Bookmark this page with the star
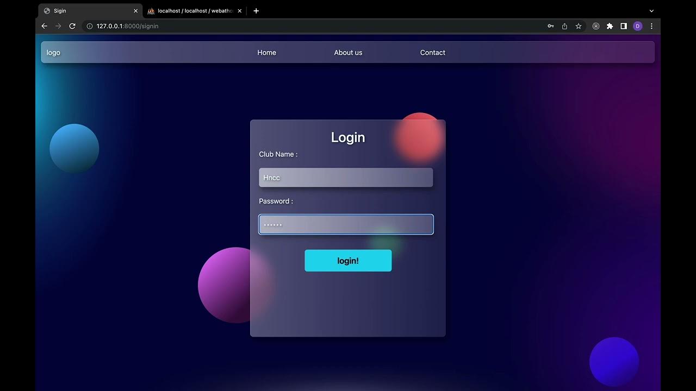This screenshot has width=696, height=391. (x=579, y=26)
